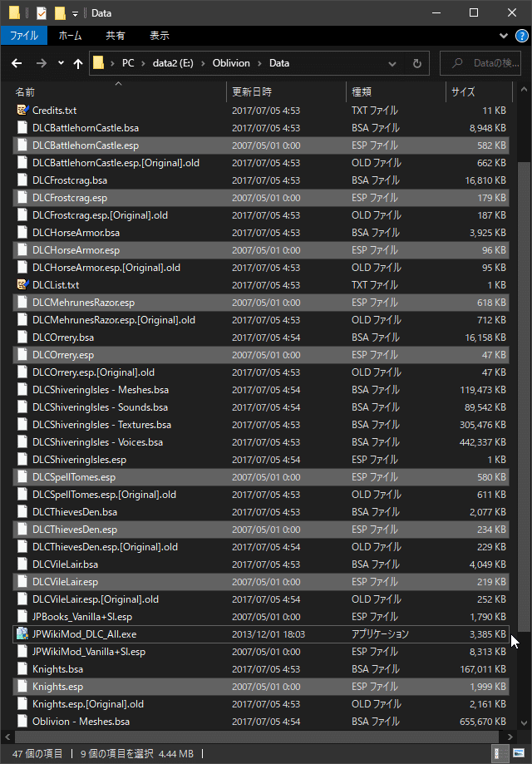Click Oblivion in the address breadcrumb

pos(231,63)
